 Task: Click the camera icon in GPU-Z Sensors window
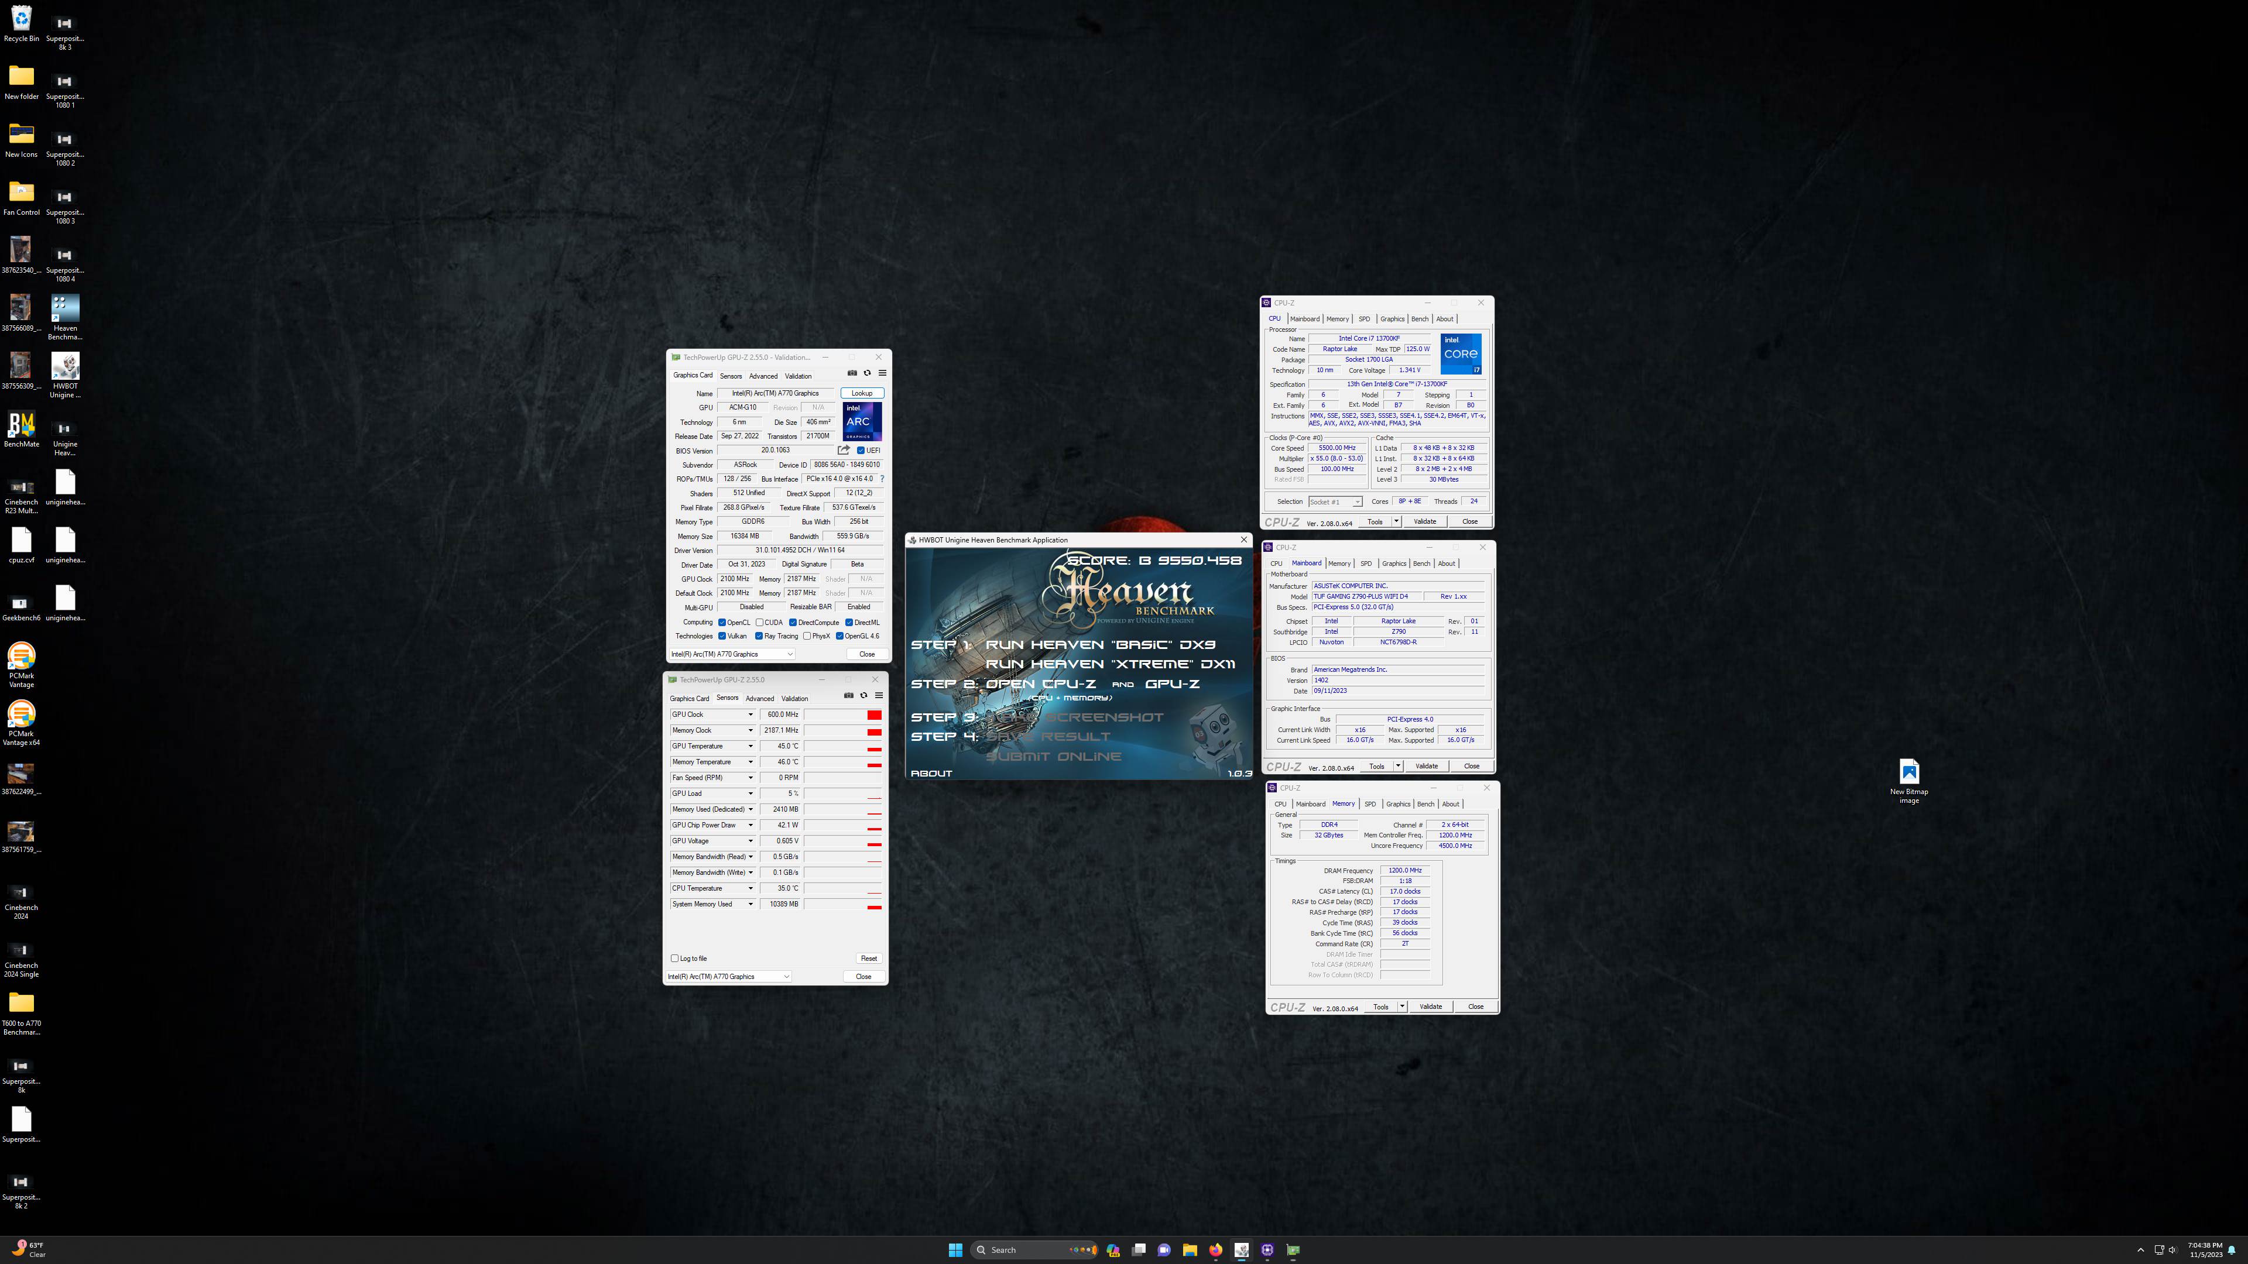[848, 695]
